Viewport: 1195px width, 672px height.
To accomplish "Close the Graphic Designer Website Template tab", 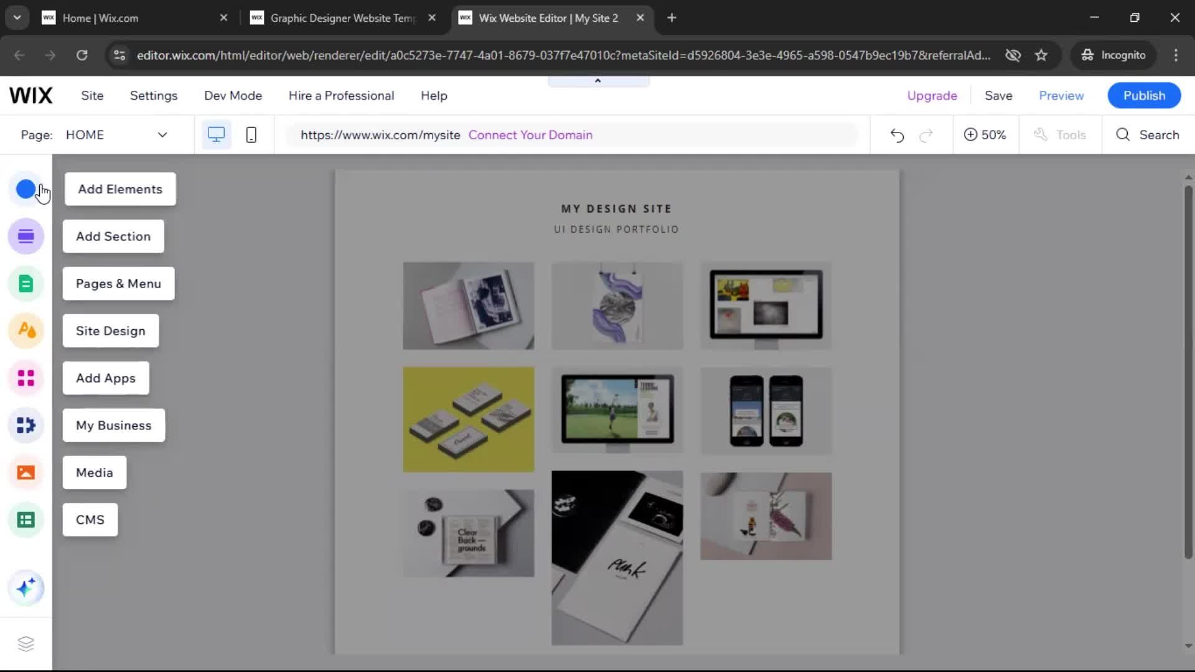I will click(x=432, y=17).
